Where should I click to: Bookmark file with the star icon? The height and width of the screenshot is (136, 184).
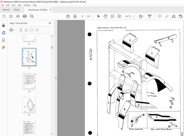click(11, 16)
